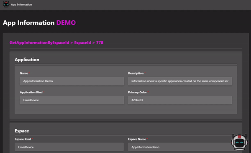The height and width of the screenshot is (153, 251).
Task: Click the Espace Kind label
Action: coord(23,139)
